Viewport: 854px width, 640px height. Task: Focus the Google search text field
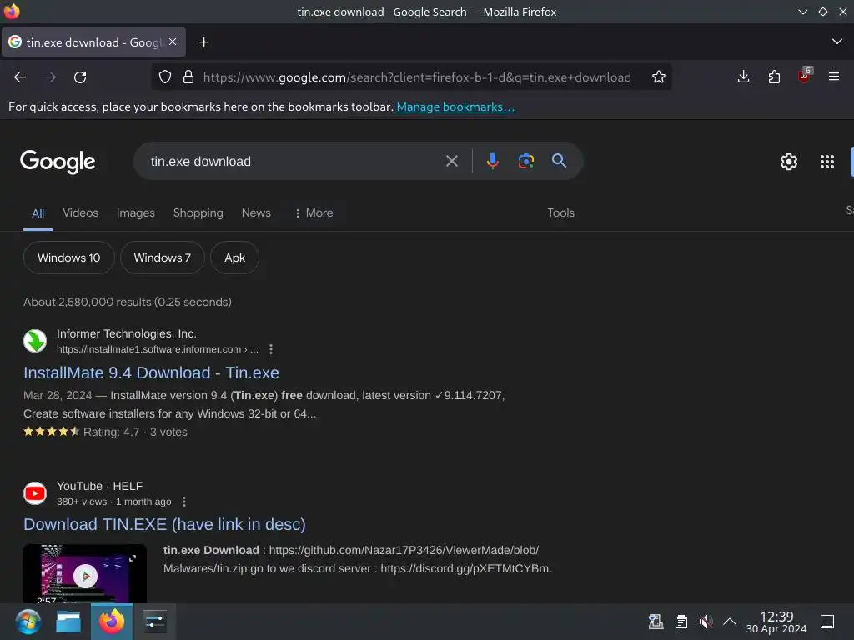[x=294, y=161]
